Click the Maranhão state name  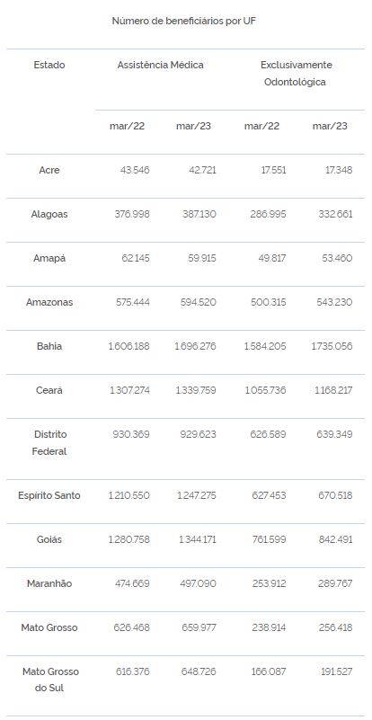49,583
